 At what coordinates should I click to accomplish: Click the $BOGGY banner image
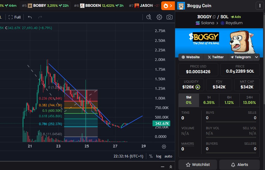tap(219, 41)
